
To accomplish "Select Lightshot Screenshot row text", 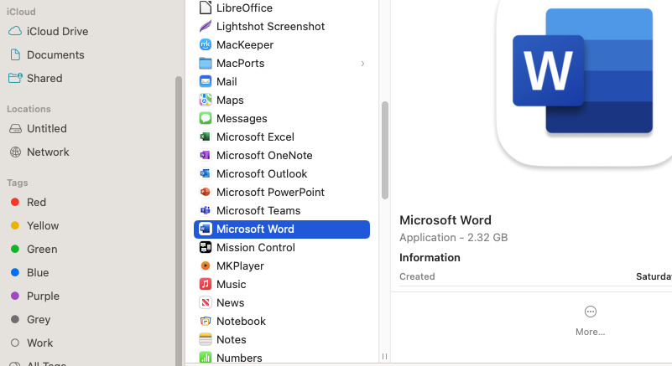I will (x=270, y=27).
